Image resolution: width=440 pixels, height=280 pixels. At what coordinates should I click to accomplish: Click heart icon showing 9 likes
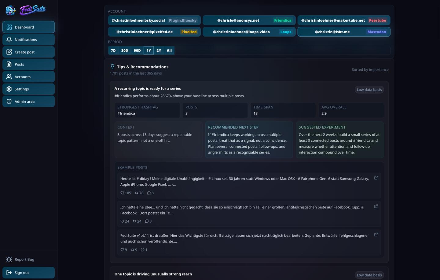click(x=122, y=250)
